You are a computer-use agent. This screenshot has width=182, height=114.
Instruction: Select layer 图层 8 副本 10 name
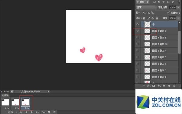coord(160,44)
